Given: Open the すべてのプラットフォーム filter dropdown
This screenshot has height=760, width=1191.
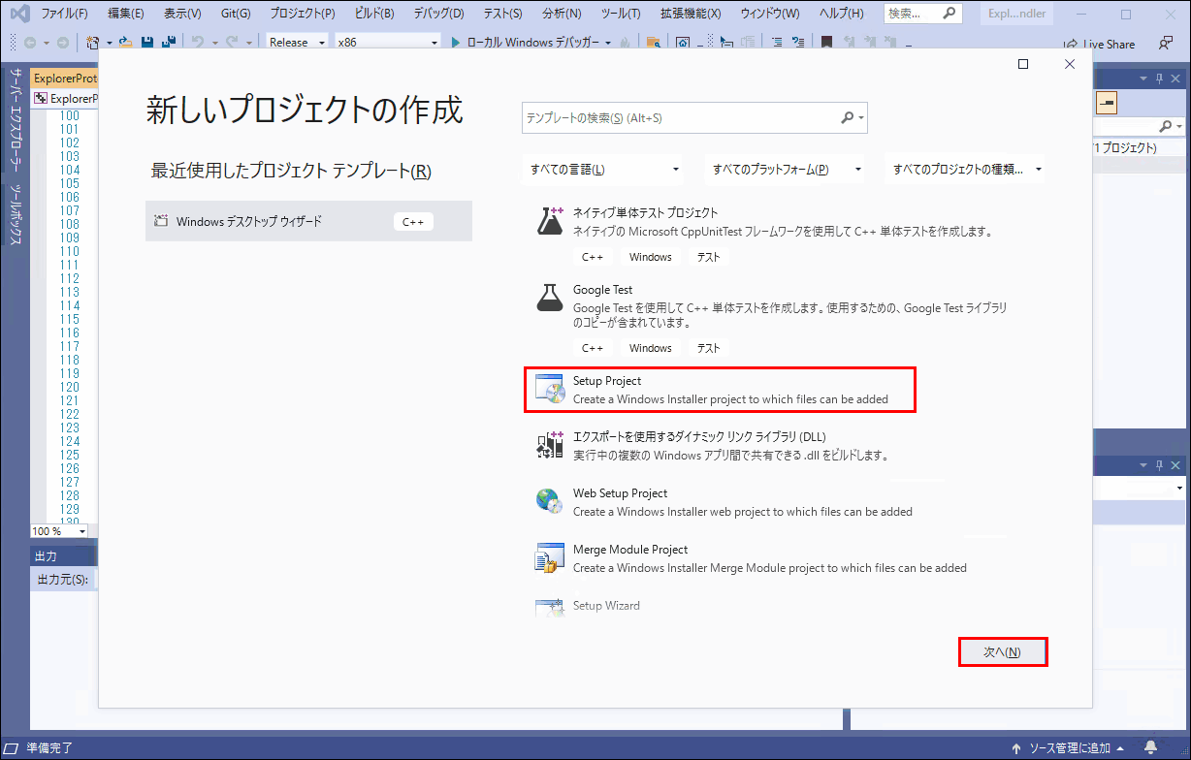Looking at the screenshot, I should 785,169.
